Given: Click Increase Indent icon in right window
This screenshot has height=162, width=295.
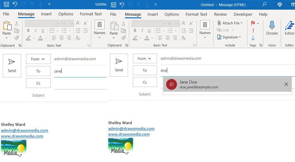Looking at the screenshot, I should click(191, 30).
